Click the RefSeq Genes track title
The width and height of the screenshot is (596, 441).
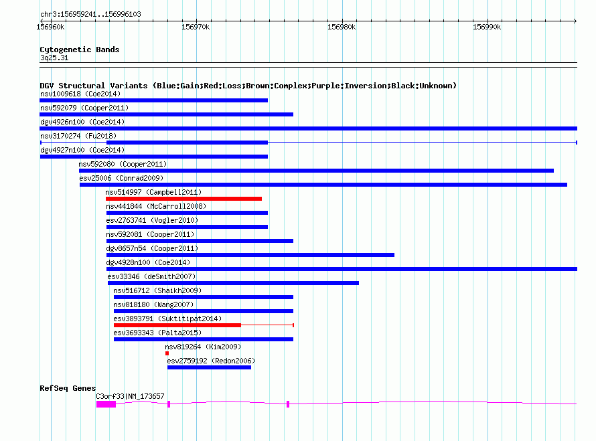68,388
